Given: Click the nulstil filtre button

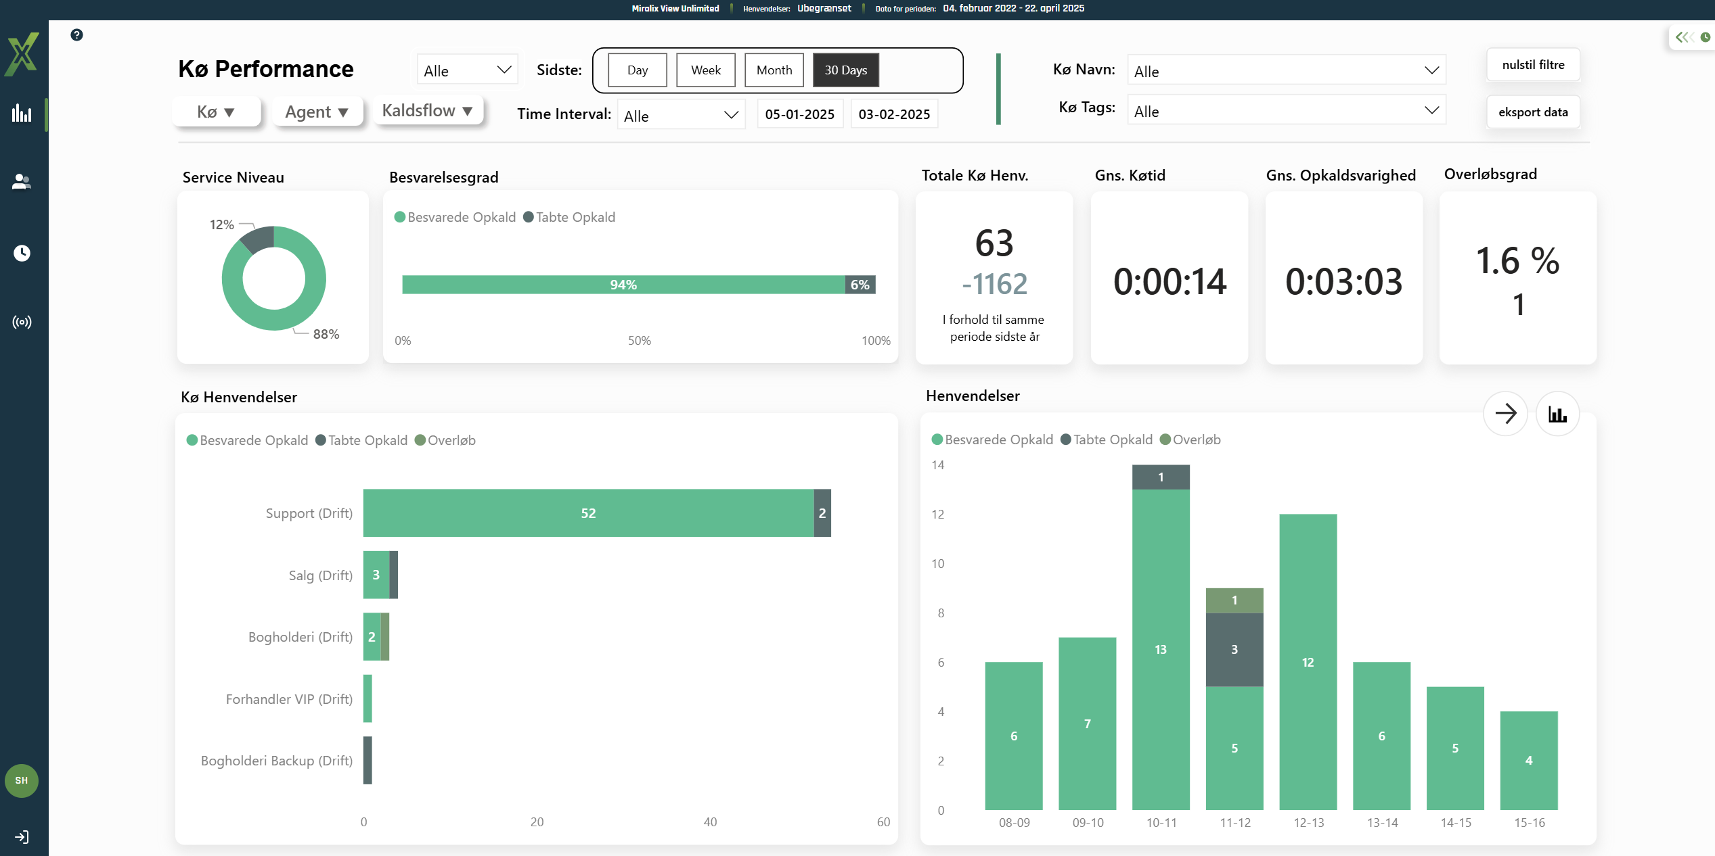Looking at the screenshot, I should click(x=1533, y=65).
